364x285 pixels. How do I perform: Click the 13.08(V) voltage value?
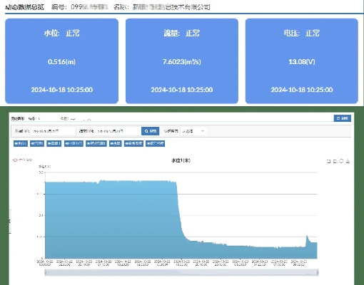(302, 62)
